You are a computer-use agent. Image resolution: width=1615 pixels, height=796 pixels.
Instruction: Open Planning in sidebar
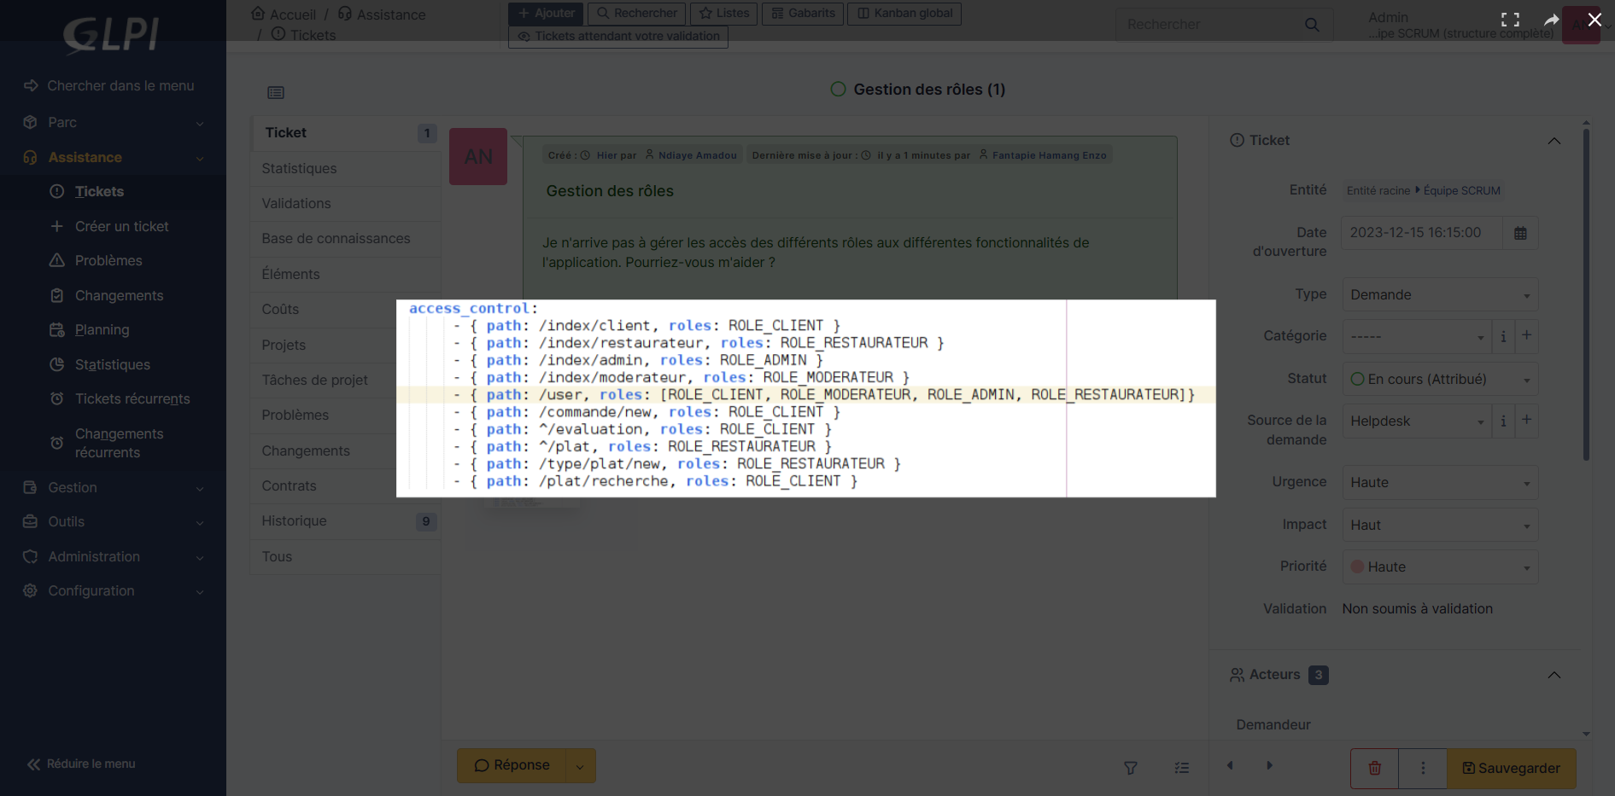[102, 329]
